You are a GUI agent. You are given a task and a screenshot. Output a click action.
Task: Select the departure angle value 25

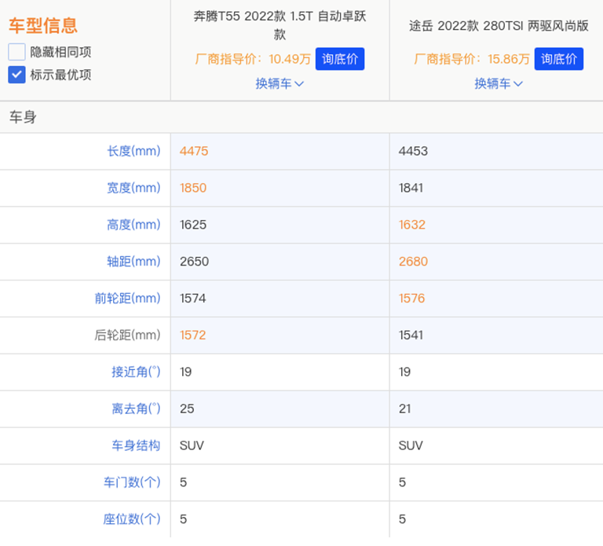click(x=187, y=409)
